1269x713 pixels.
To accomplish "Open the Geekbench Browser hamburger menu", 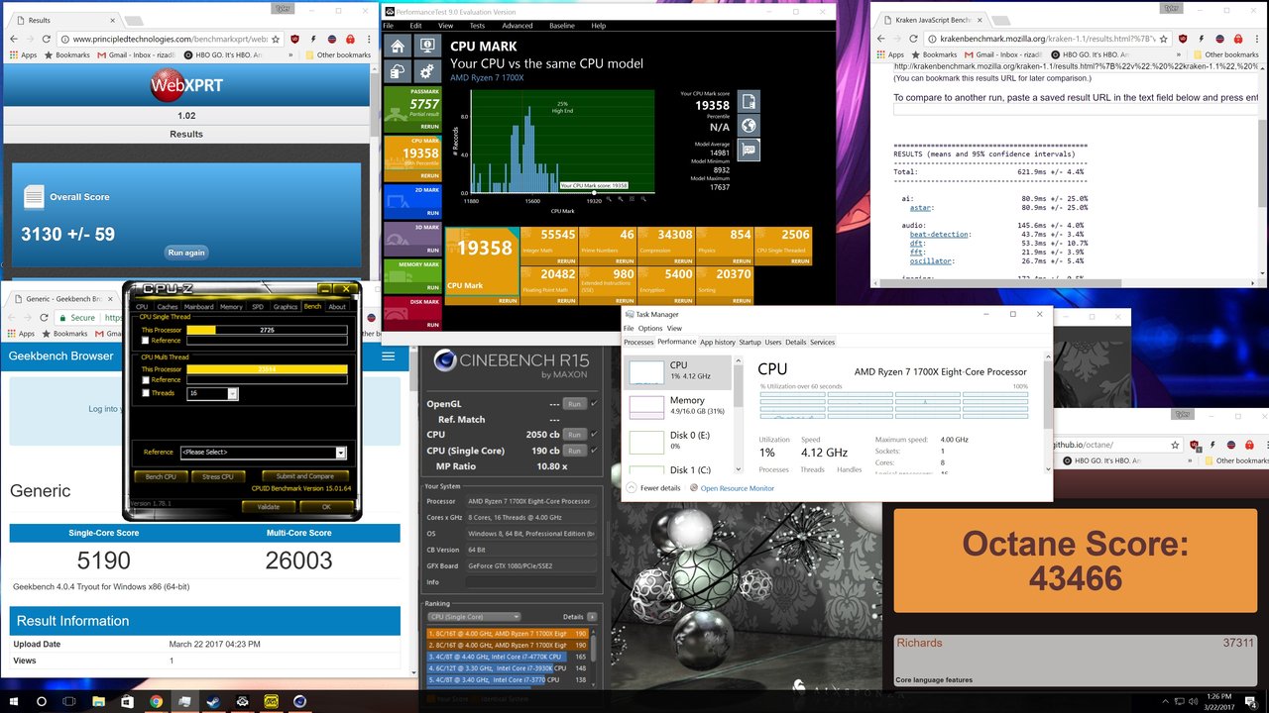I will 389,356.
